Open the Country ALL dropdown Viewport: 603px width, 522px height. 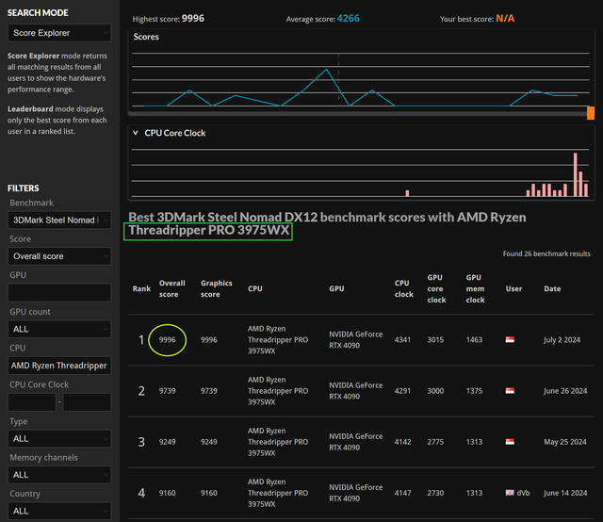click(x=59, y=511)
